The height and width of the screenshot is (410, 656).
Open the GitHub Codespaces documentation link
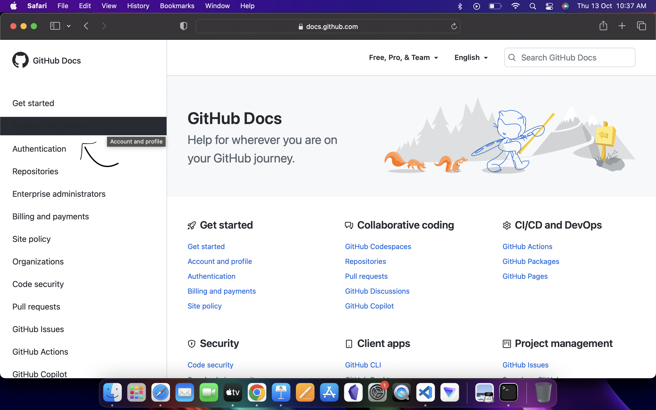tap(378, 247)
